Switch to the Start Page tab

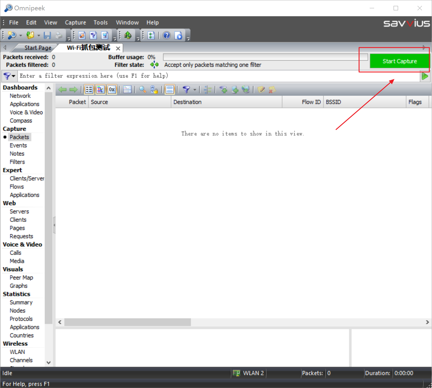tap(38, 48)
